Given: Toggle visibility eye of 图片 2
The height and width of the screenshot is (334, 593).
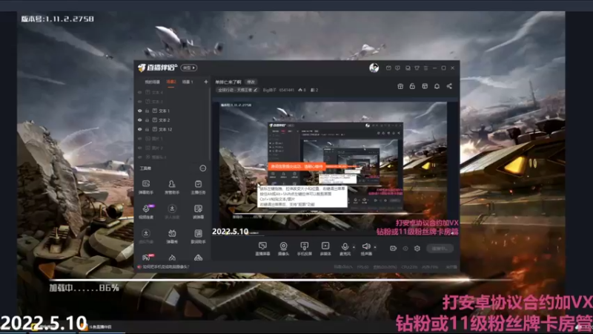Looking at the screenshot, I should tap(140, 148).
